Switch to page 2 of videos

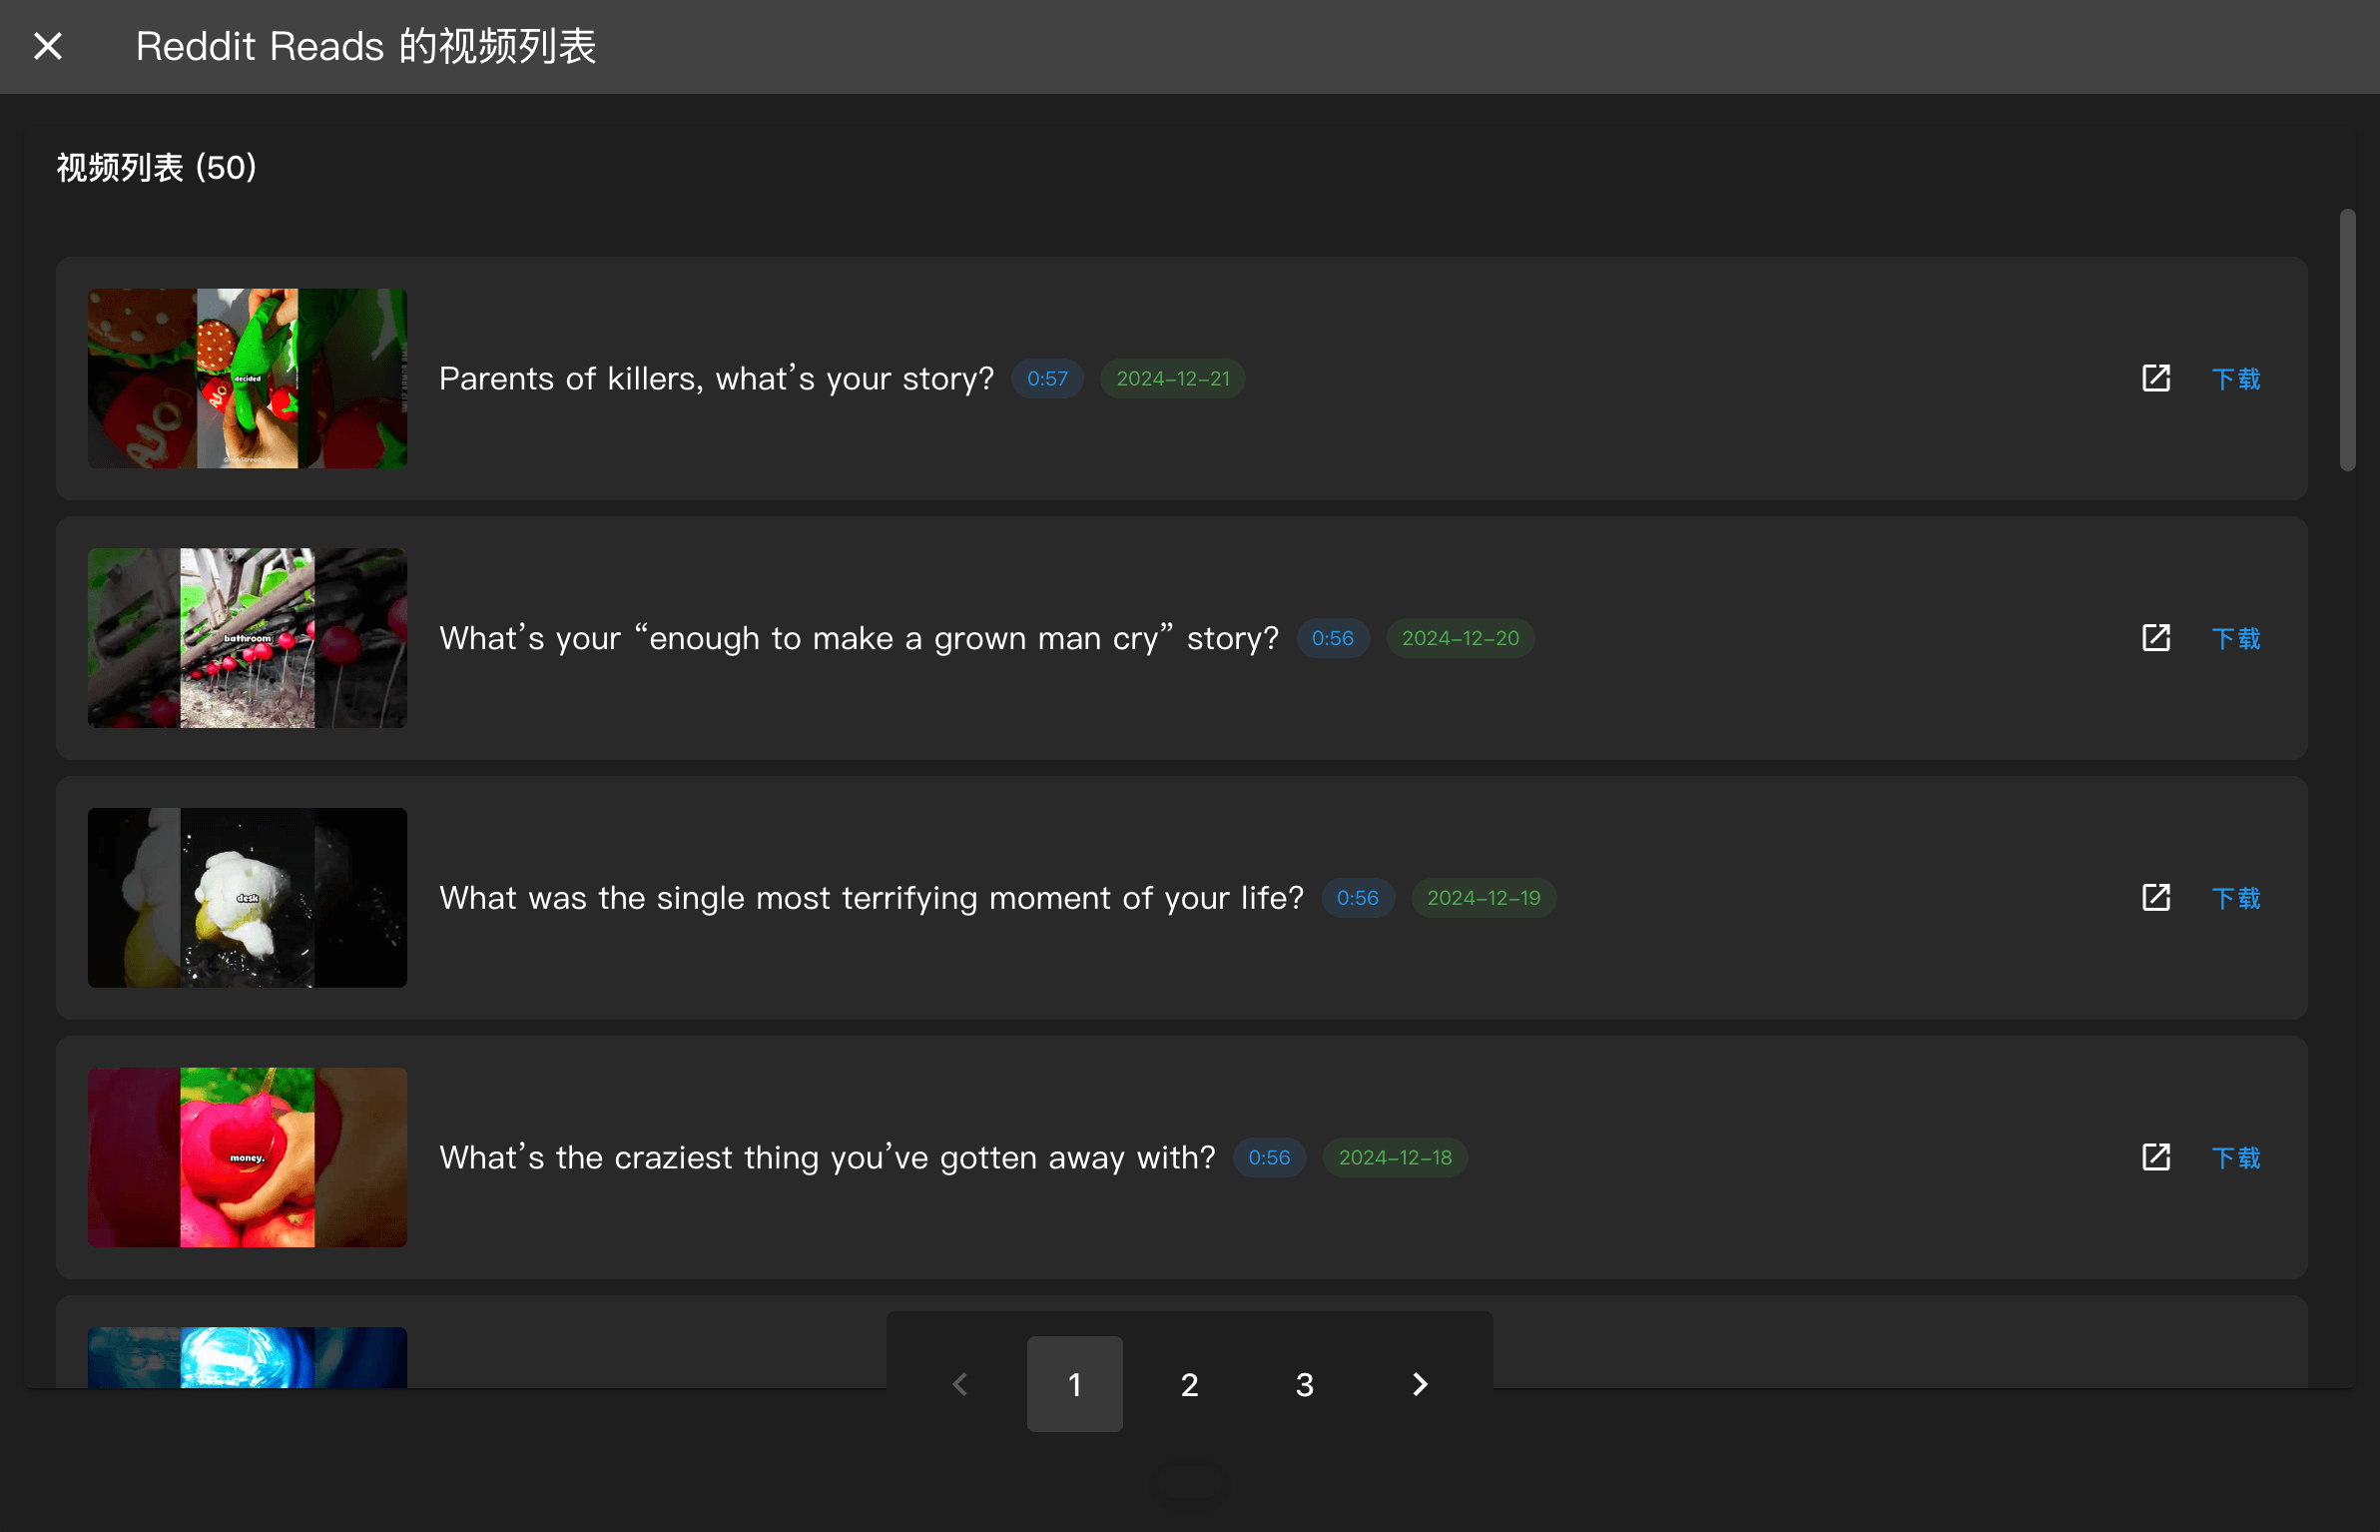pos(1189,1384)
